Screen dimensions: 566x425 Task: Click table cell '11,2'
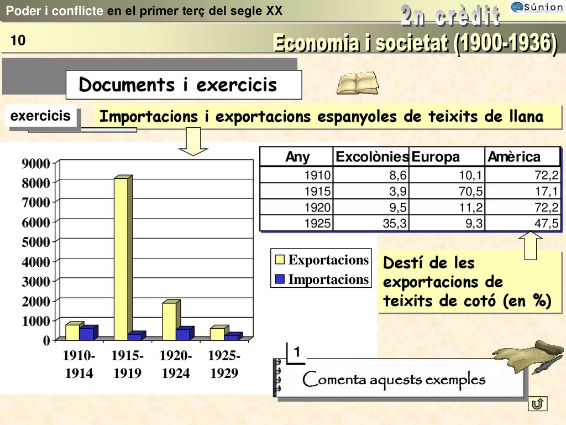pos(447,207)
